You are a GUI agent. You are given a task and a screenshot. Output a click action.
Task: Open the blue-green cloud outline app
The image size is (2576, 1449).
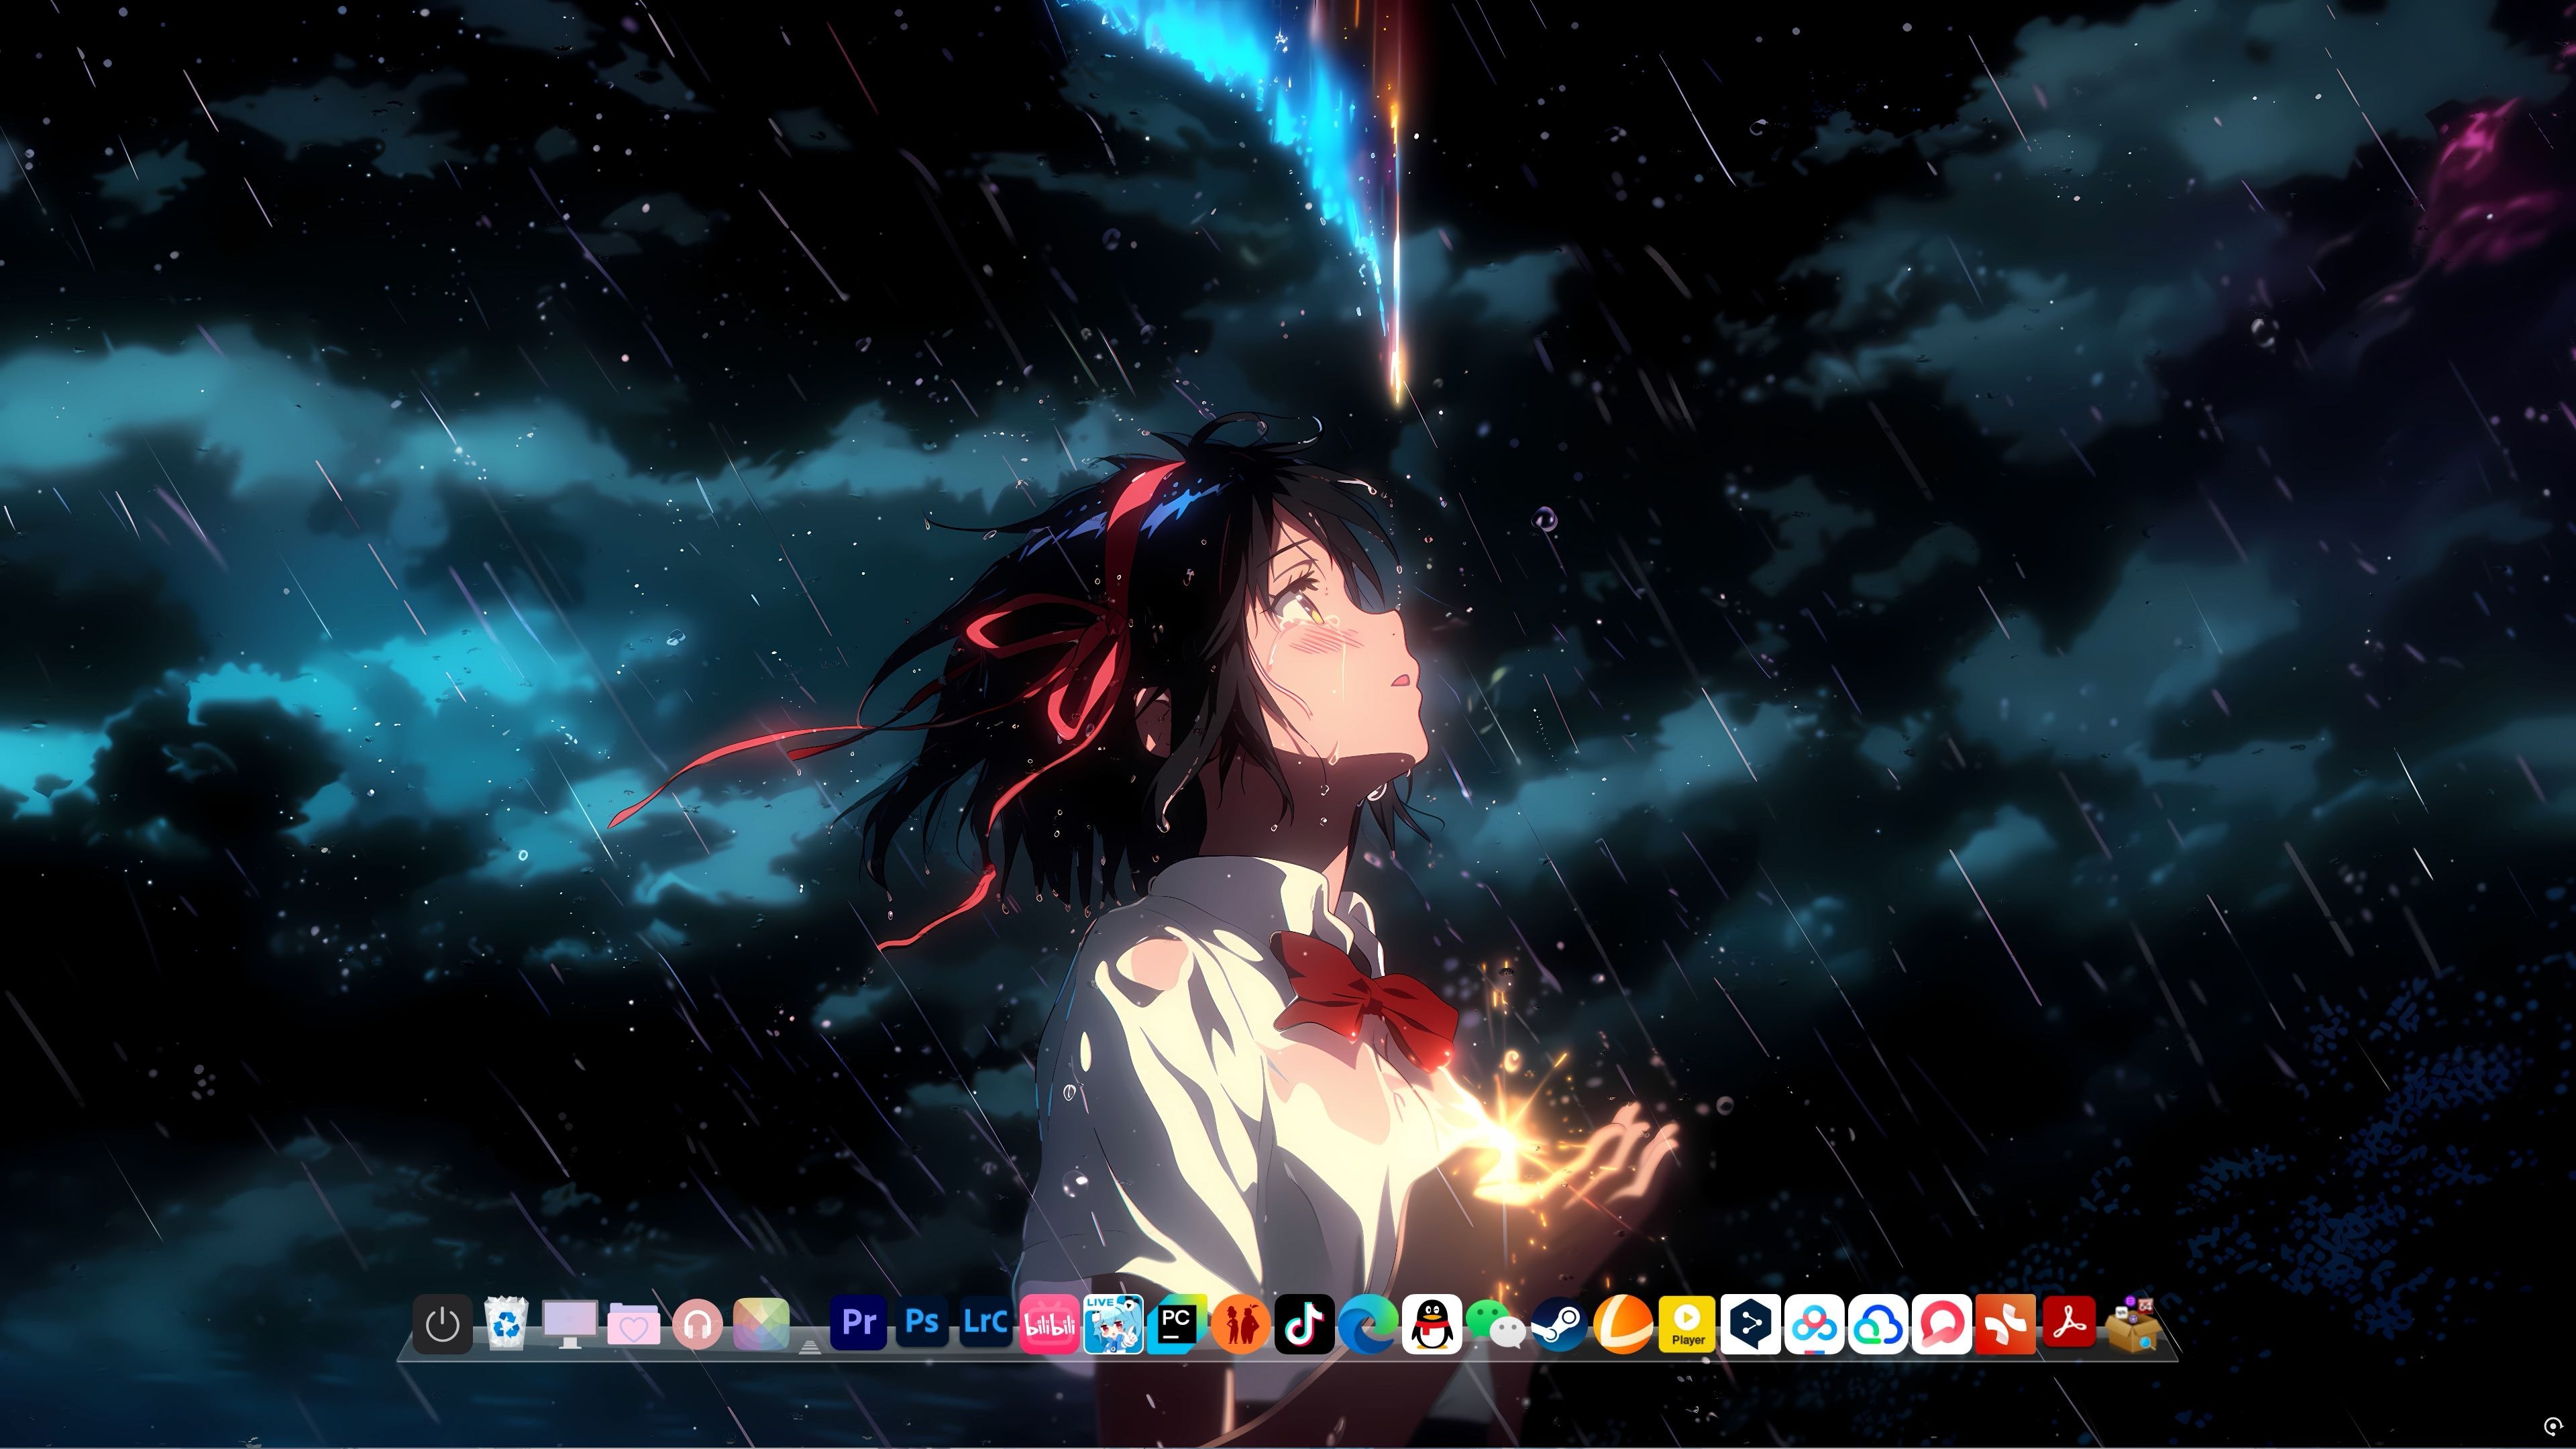pyautogui.click(x=1878, y=1324)
